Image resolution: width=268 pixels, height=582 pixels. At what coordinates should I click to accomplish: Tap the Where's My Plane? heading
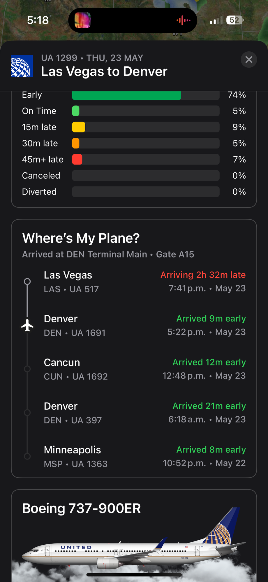tap(81, 238)
